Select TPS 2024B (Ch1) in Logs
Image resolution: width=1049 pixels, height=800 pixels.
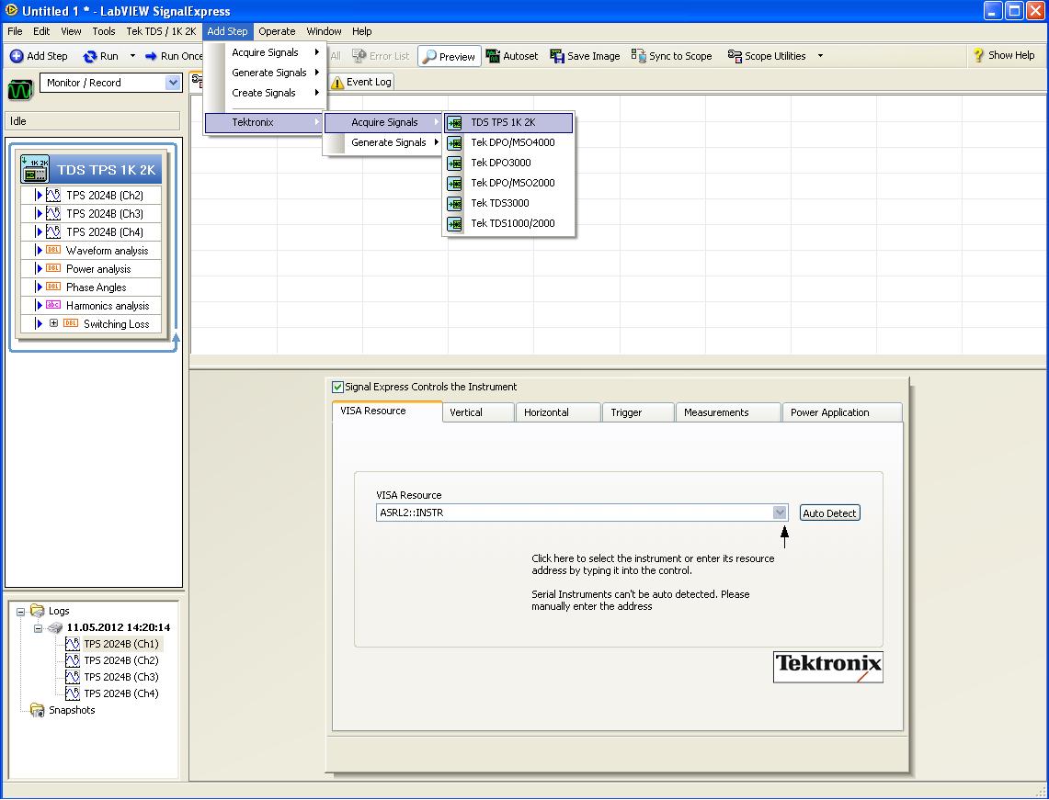point(121,644)
